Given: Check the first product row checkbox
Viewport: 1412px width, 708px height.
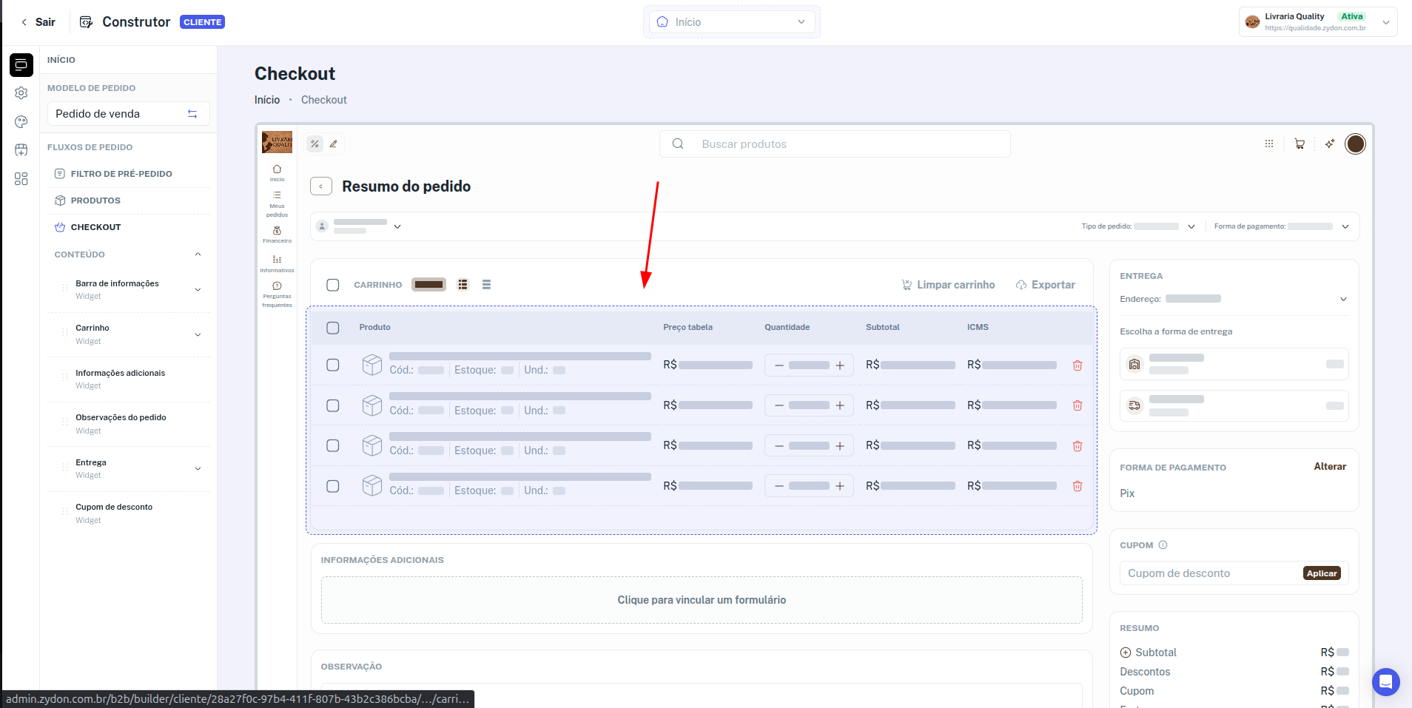Looking at the screenshot, I should (333, 365).
